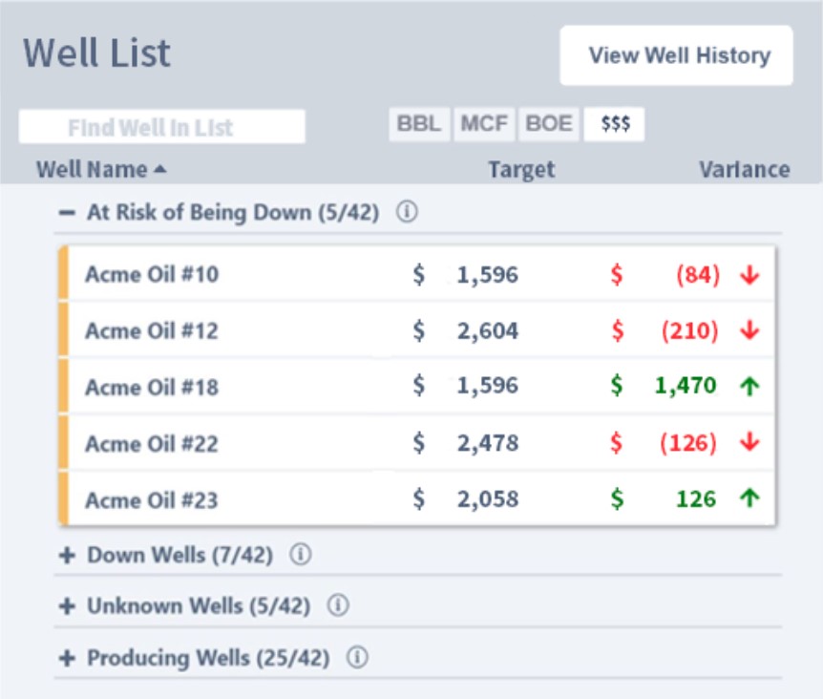The image size is (823, 699).
Task: Expand the Producing Wells group
Action: (x=66, y=659)
